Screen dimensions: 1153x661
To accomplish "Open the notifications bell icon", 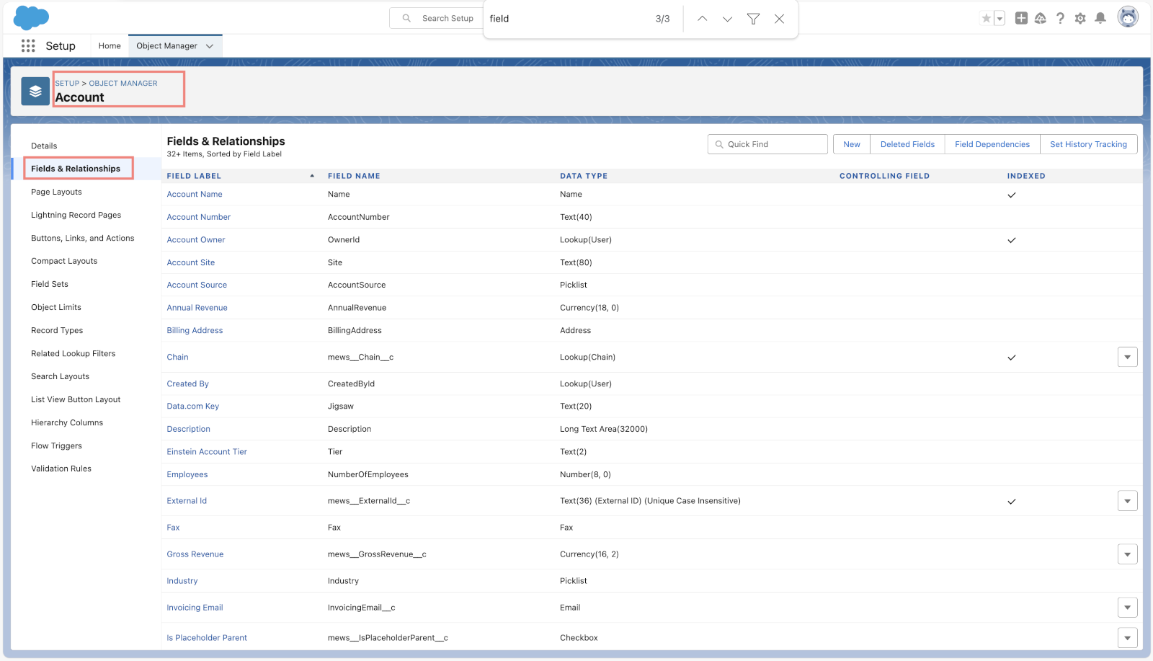I will pos(1100,18).
